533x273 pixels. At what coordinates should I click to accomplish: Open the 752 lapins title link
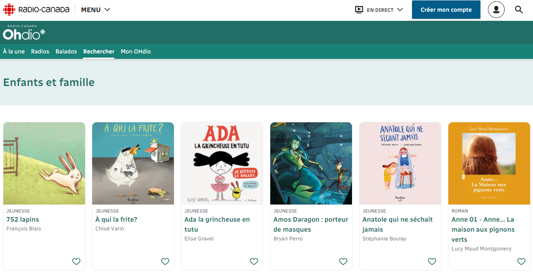[x=23, y=220]
